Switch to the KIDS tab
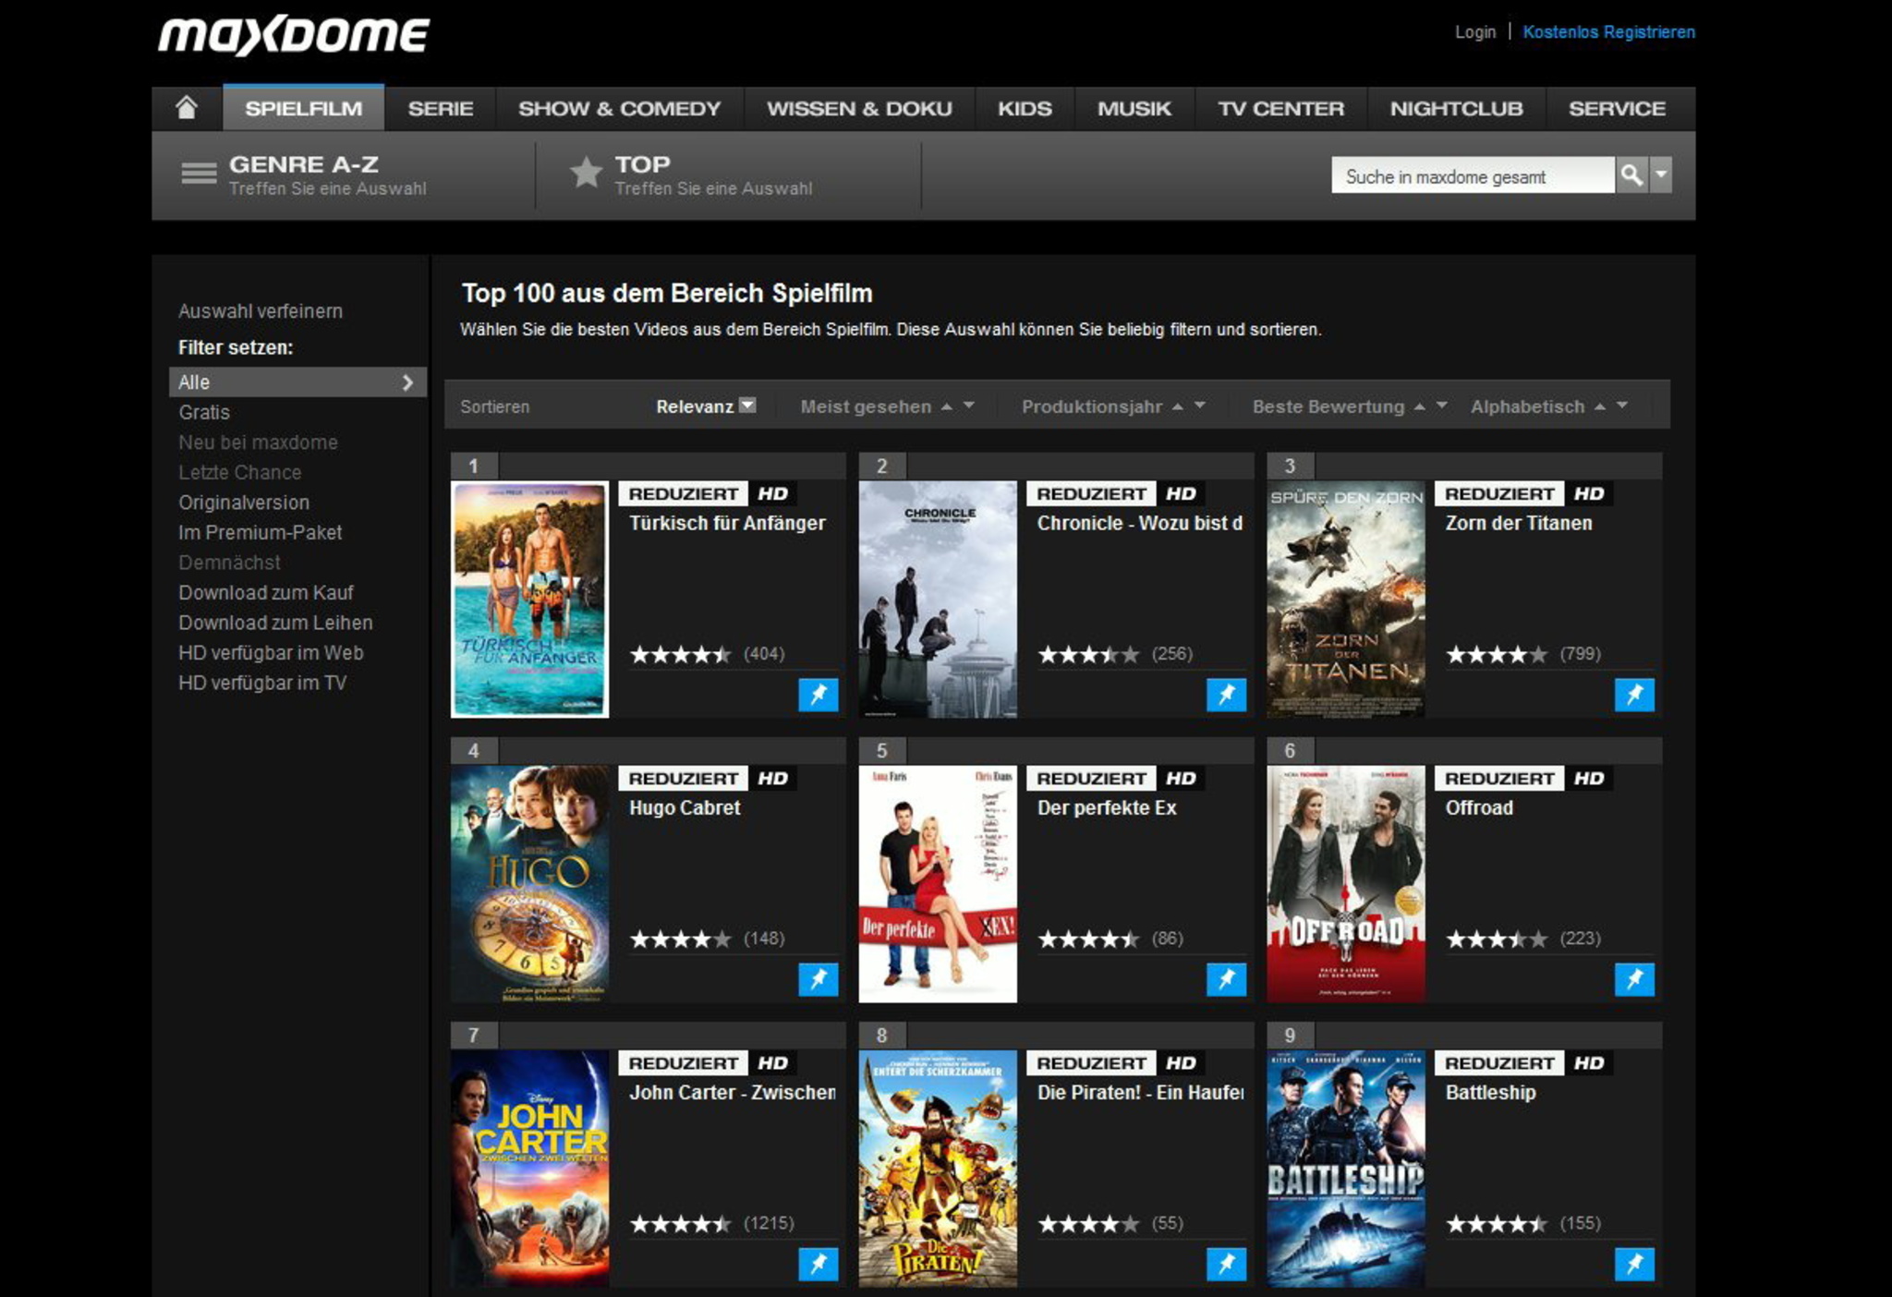The height and width of the screenshot is (1297, 1892). [1025, 108]
